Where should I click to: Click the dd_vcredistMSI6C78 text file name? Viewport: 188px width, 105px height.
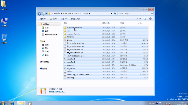75,43
